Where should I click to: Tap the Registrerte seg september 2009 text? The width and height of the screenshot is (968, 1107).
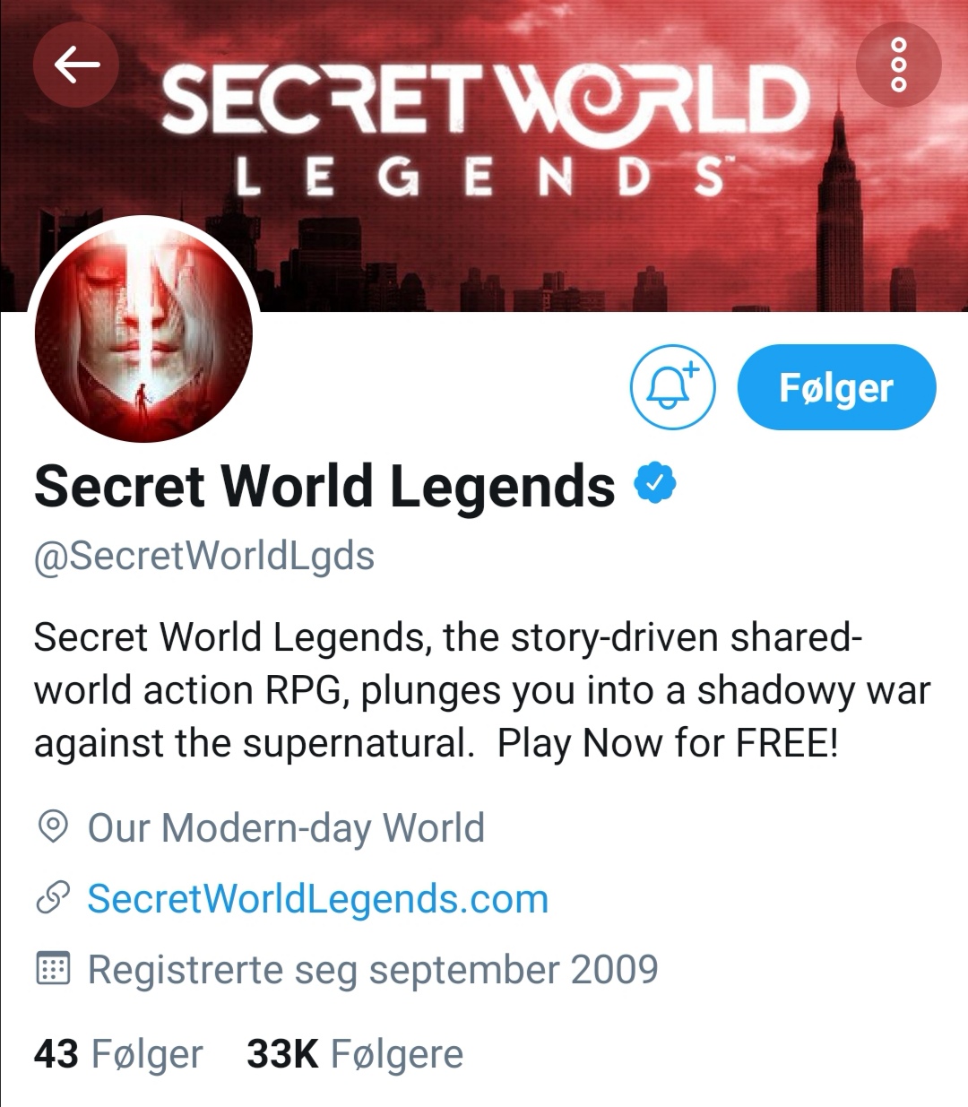coord(373,970)
